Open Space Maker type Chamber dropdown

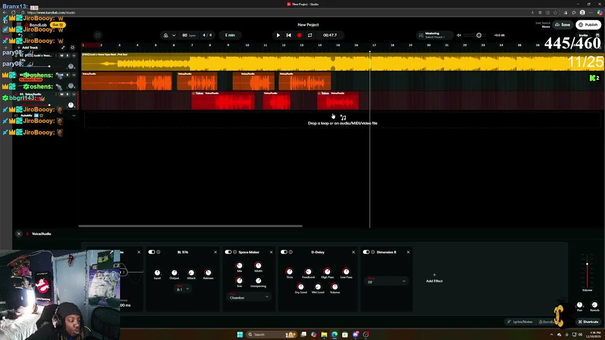[249, 297]
